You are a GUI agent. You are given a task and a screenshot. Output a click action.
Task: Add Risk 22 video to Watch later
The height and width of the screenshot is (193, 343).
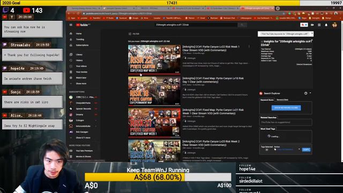(177, 48)
